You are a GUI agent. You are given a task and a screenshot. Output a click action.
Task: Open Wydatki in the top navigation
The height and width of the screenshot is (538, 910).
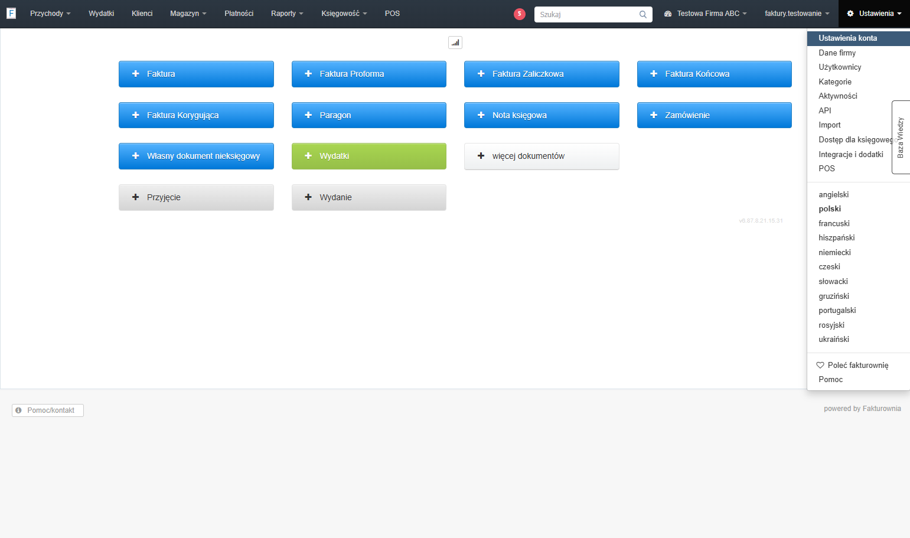click(x=102, y=14)
